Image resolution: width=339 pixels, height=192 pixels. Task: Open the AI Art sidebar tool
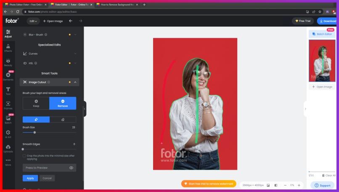pos(8,133)
